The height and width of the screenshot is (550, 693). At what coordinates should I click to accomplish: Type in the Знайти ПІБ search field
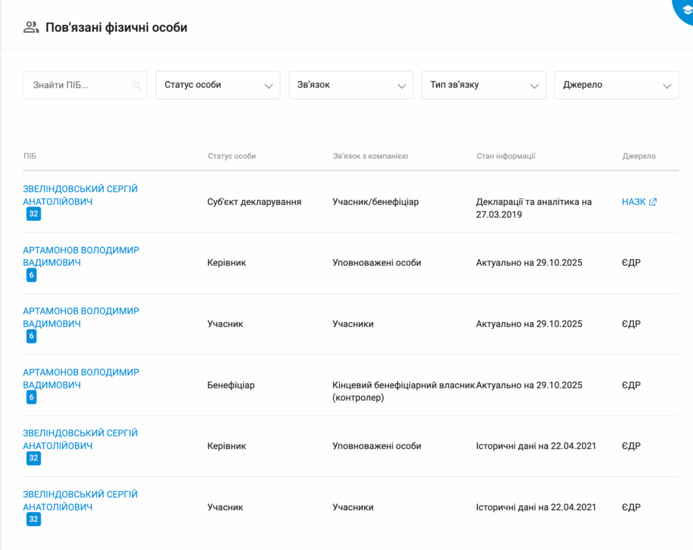(x=78, y=85)
